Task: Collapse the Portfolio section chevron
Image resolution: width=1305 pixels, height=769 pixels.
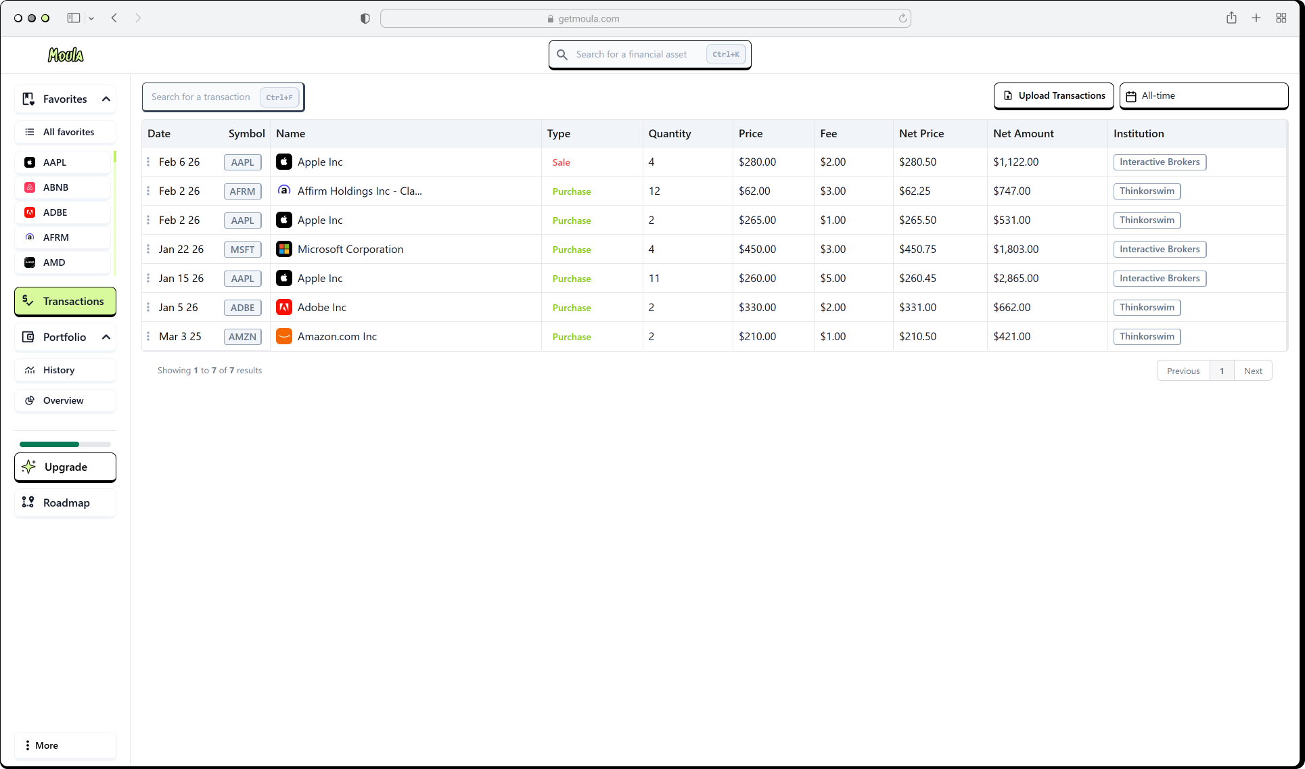Action: tap(106, 337)
